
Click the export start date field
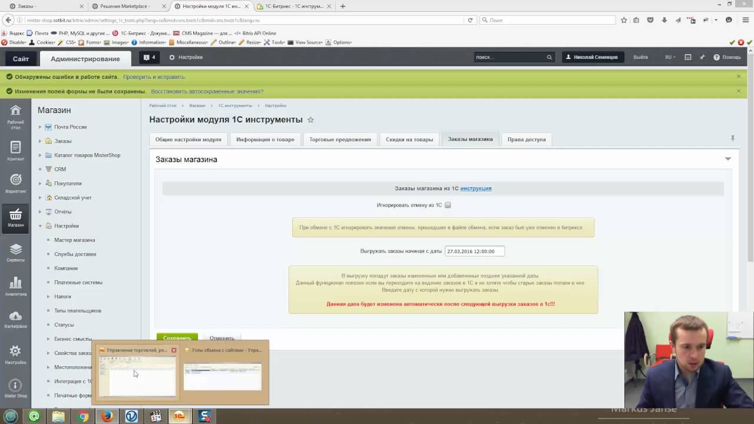(x=475, y=251)
